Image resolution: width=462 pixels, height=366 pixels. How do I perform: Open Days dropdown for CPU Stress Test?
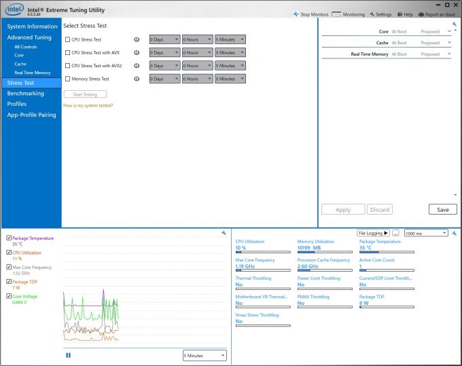164,39
